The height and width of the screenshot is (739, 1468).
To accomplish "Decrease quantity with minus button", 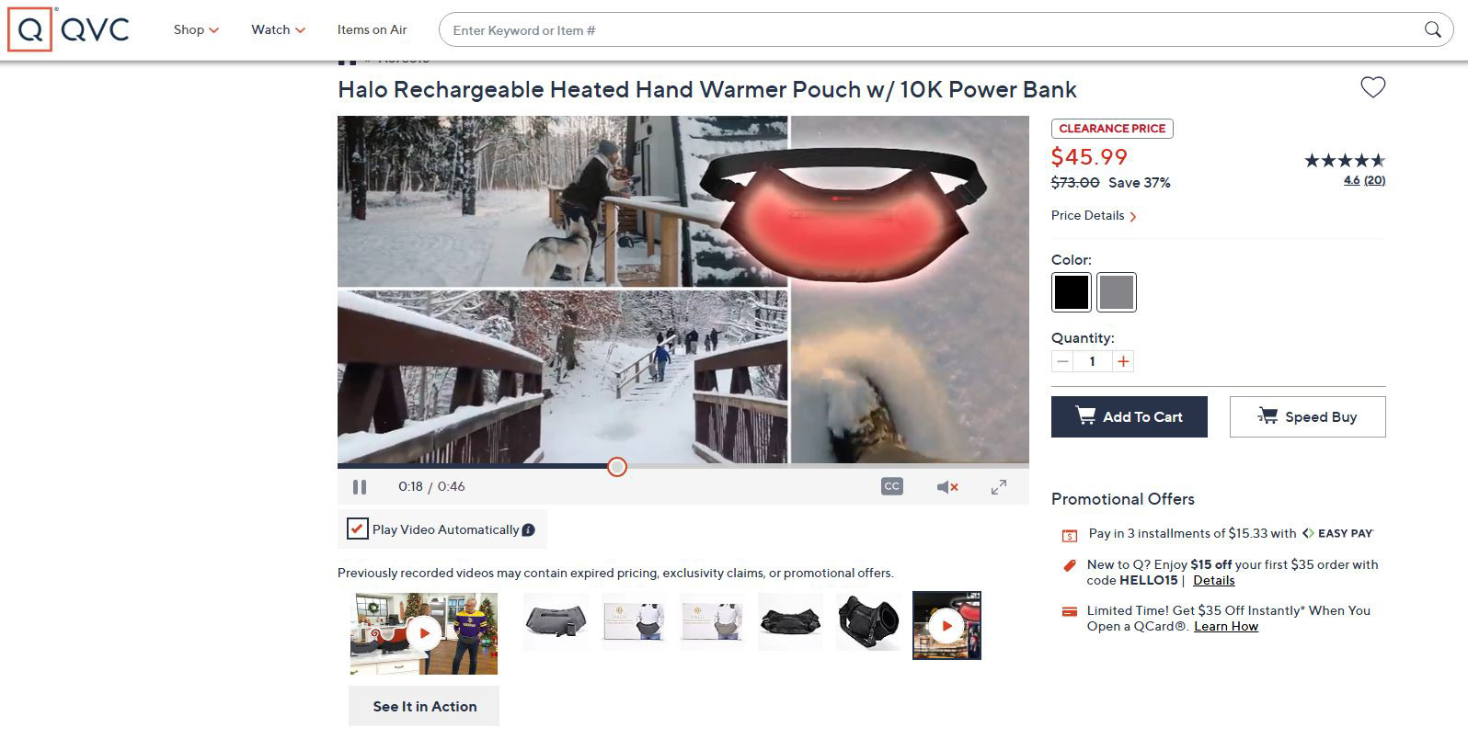I will [x=1062, y=361].
